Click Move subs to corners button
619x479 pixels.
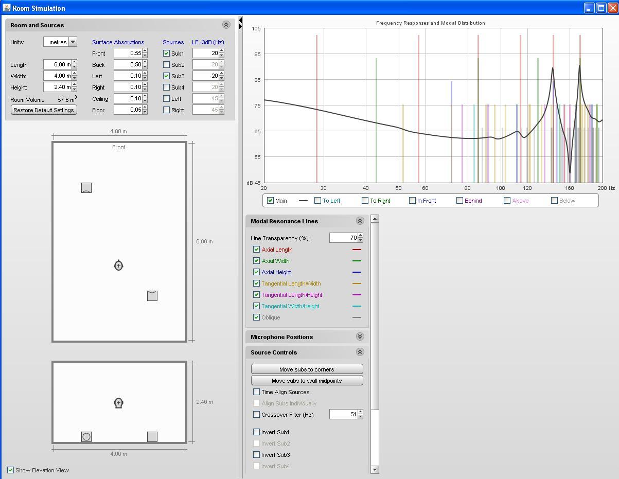point(307,369)
